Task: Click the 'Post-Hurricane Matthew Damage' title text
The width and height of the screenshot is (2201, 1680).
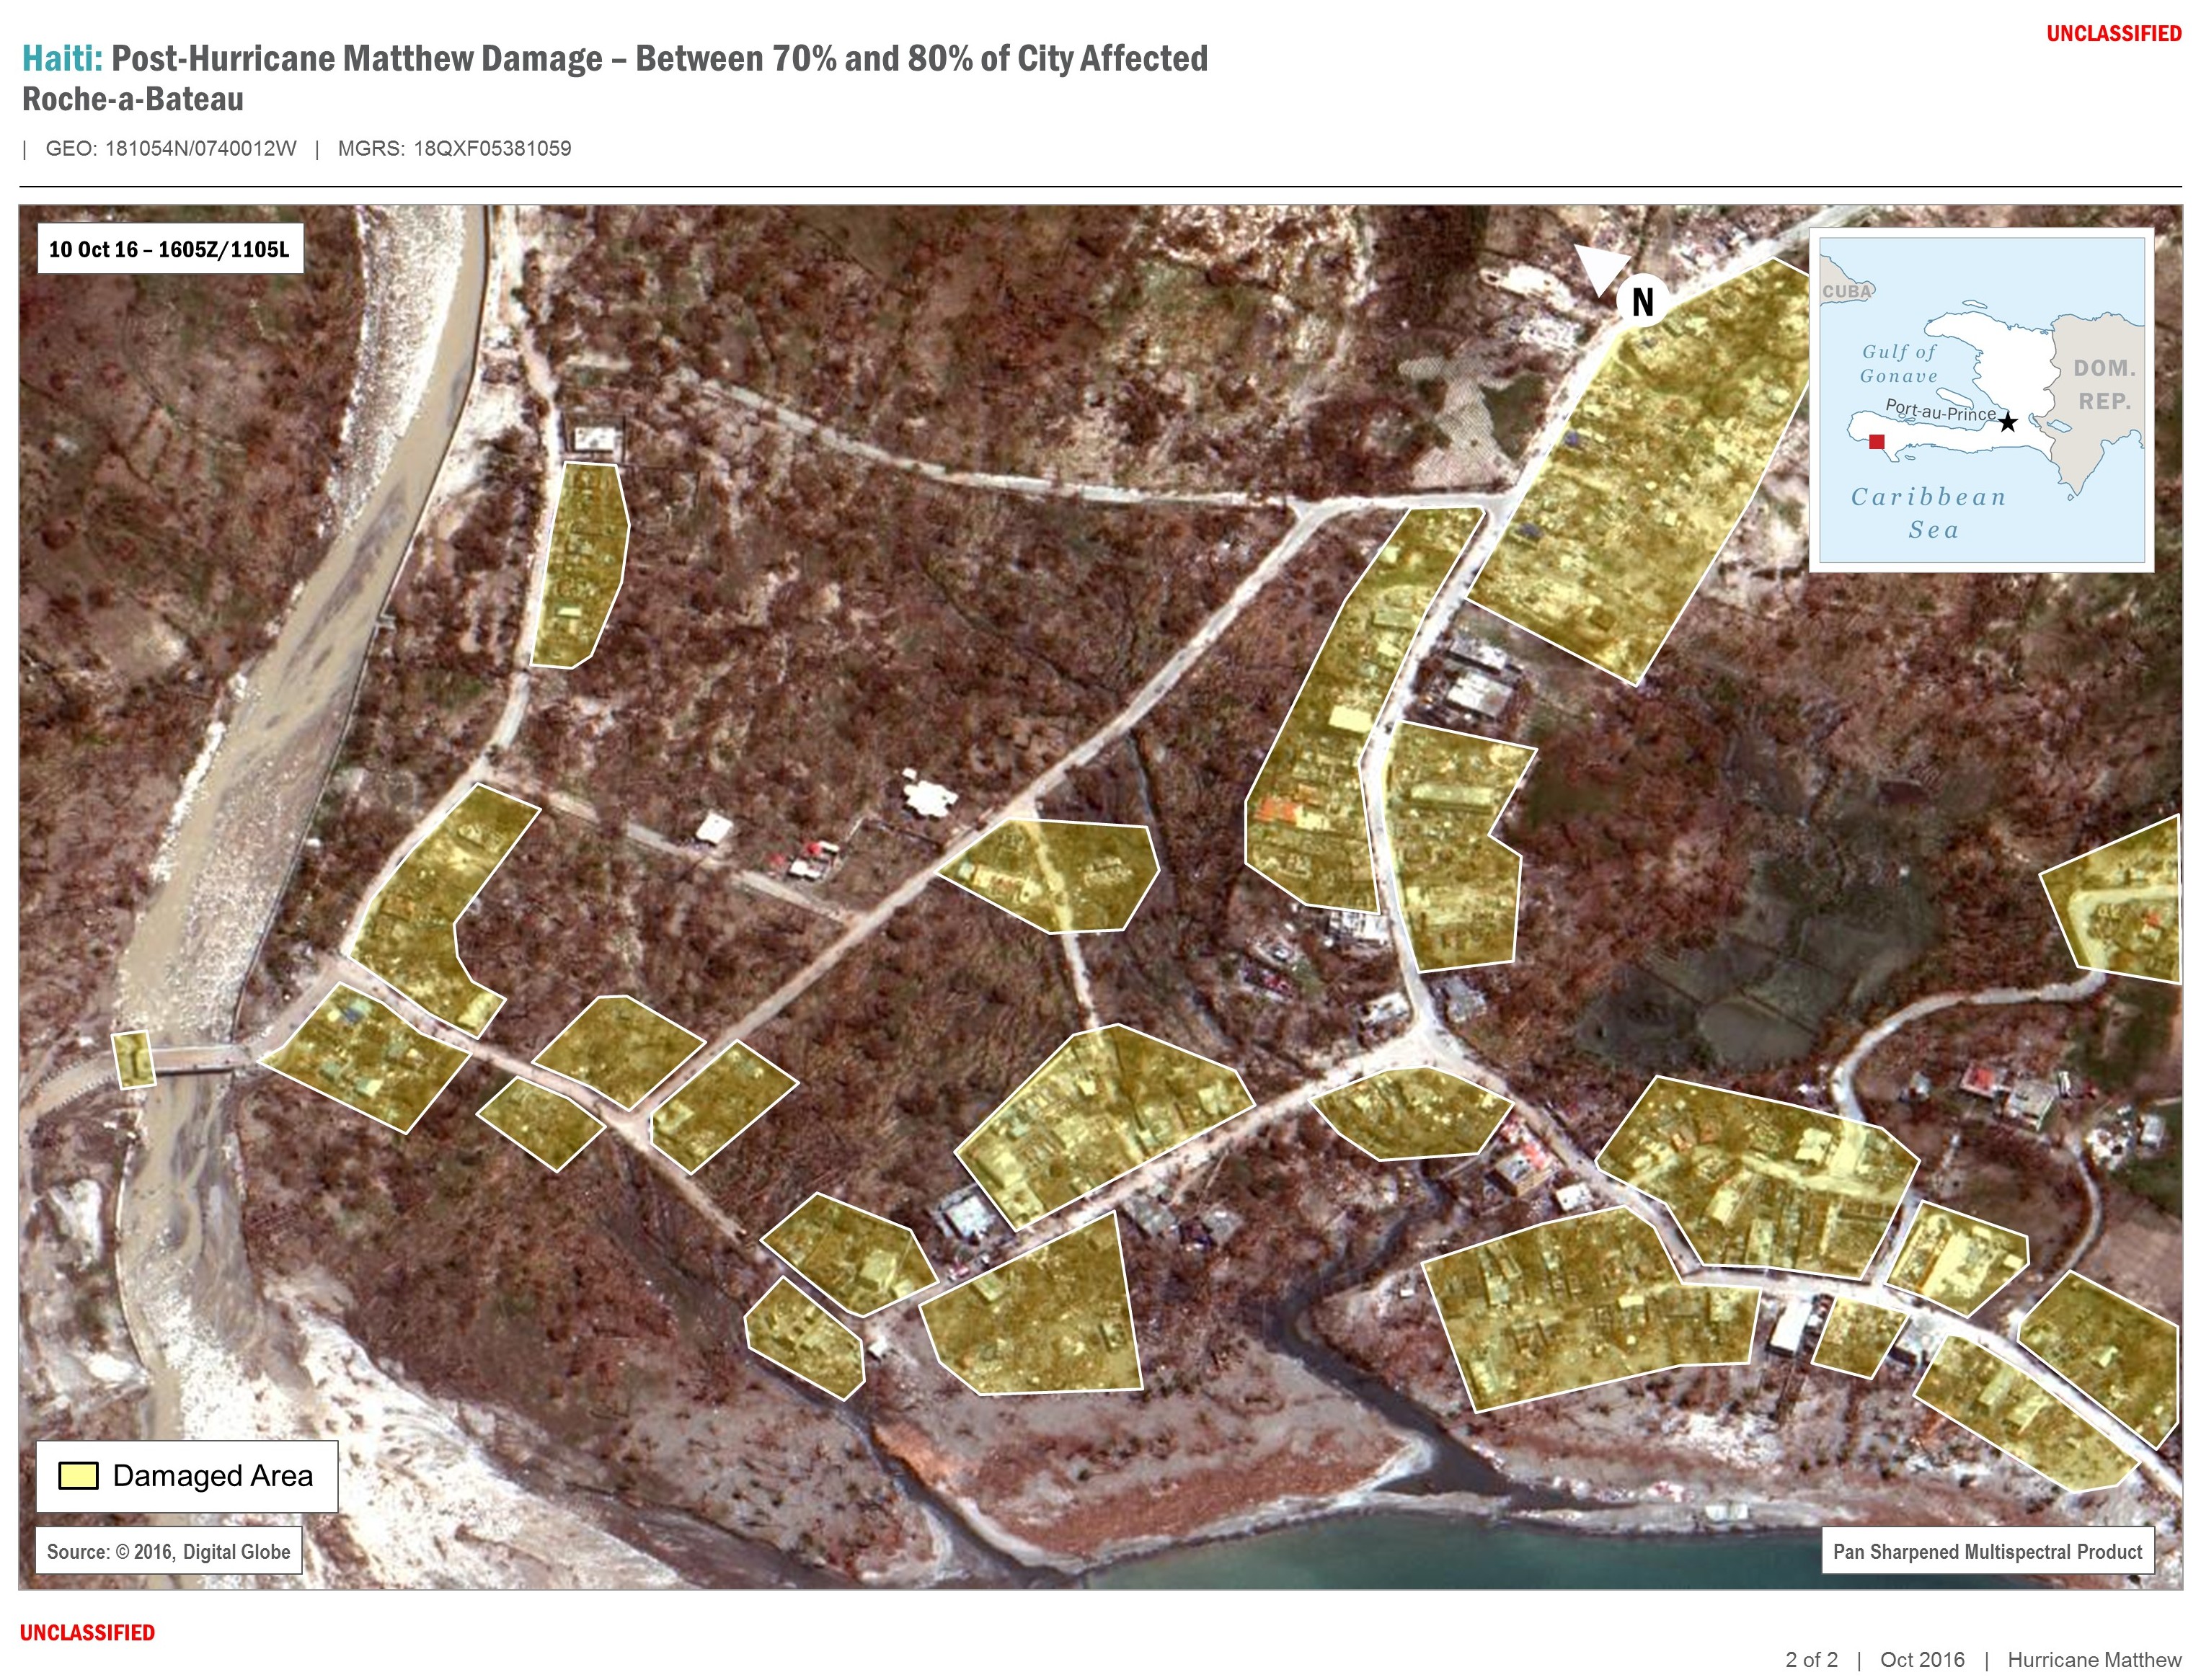Action: click(x=357, y=58)
